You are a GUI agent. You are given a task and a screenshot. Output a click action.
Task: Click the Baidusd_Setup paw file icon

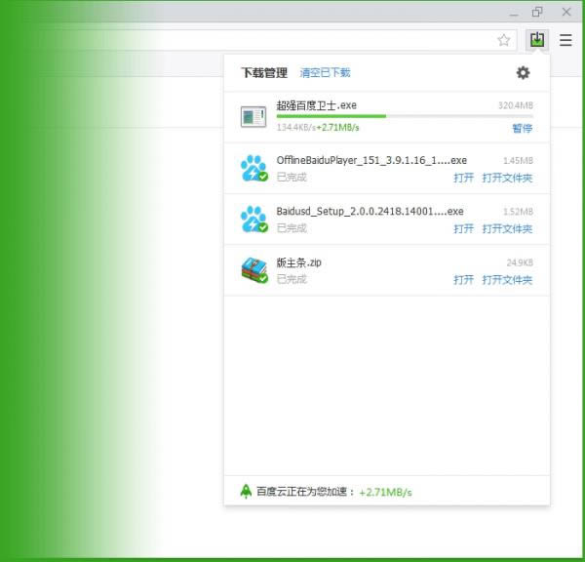[x=253, y=219]
